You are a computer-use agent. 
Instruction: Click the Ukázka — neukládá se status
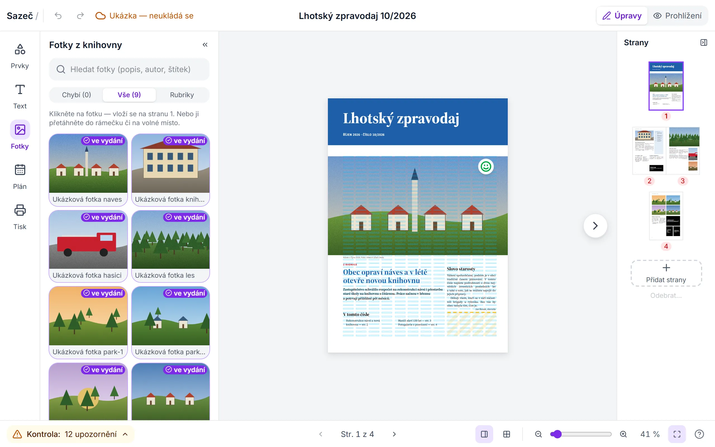[x=144, y=16]
